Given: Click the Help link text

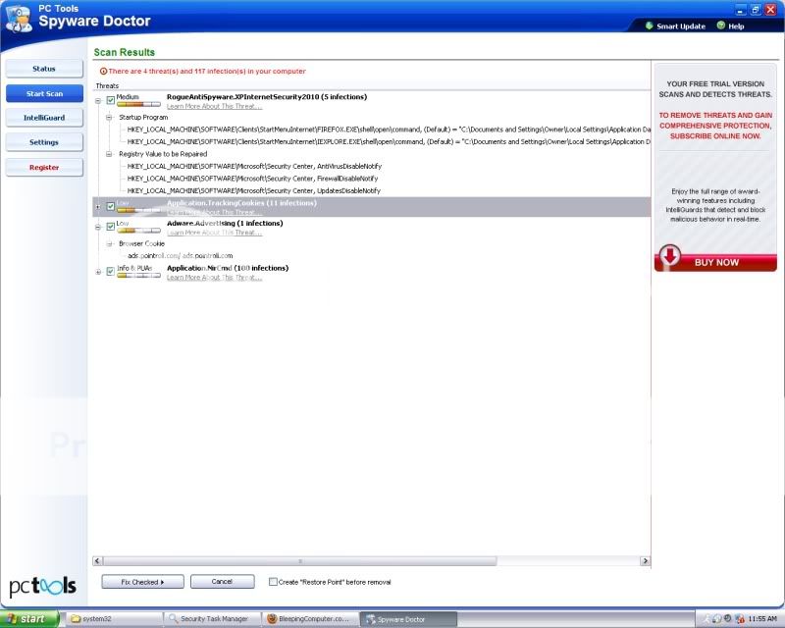Looking at the screenshot, I should coord(736,26).
